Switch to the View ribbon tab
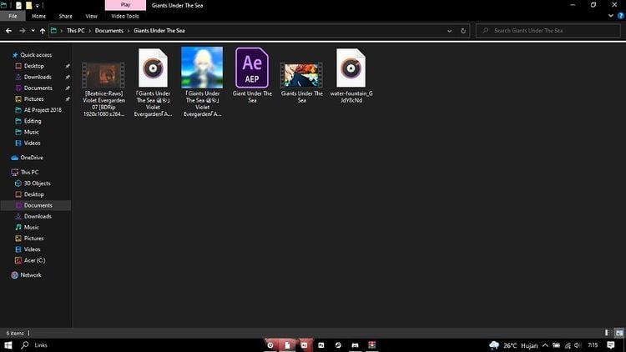626x352 pixels. point(91,16)
